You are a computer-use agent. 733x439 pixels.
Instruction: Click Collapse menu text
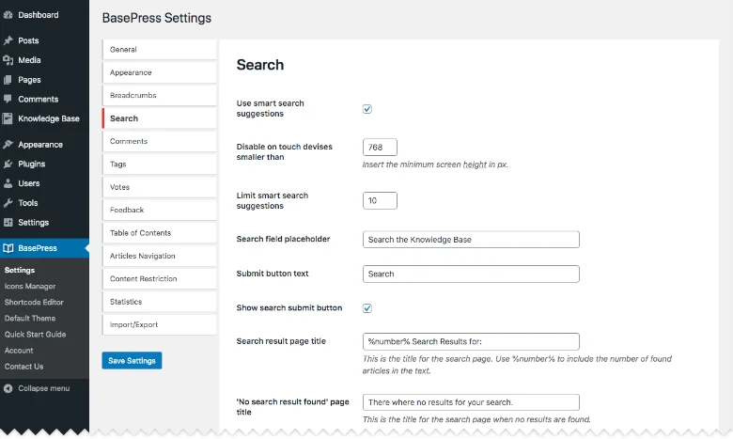44,388
